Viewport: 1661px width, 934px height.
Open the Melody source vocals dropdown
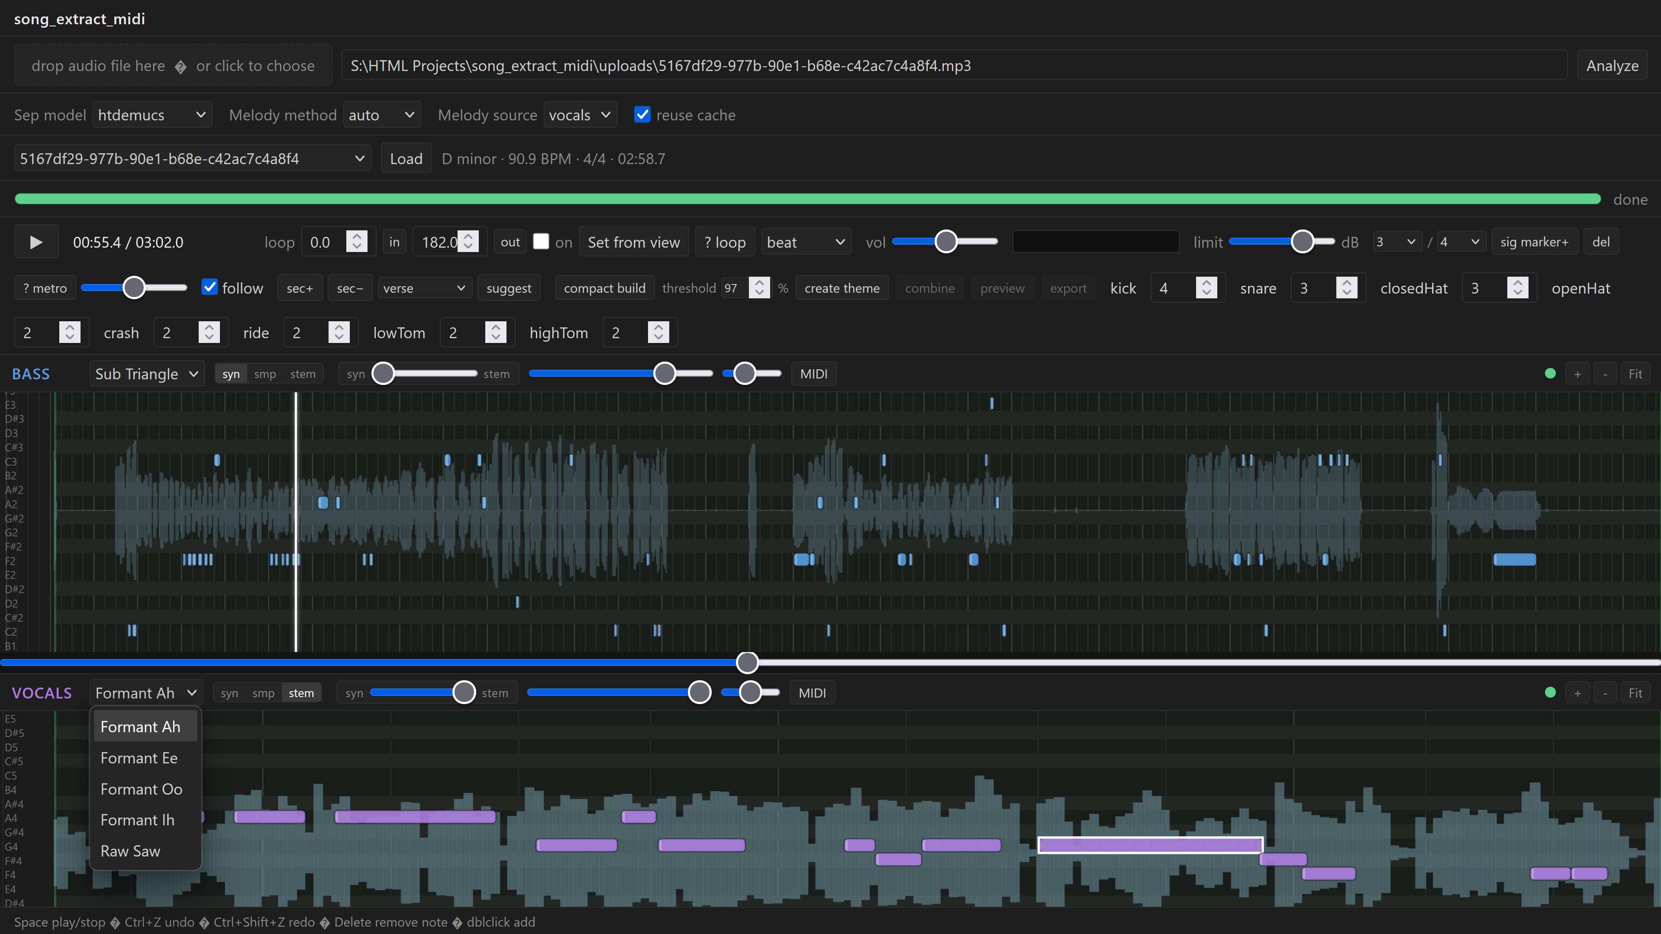pyautogui.click(x=580, y=115)
